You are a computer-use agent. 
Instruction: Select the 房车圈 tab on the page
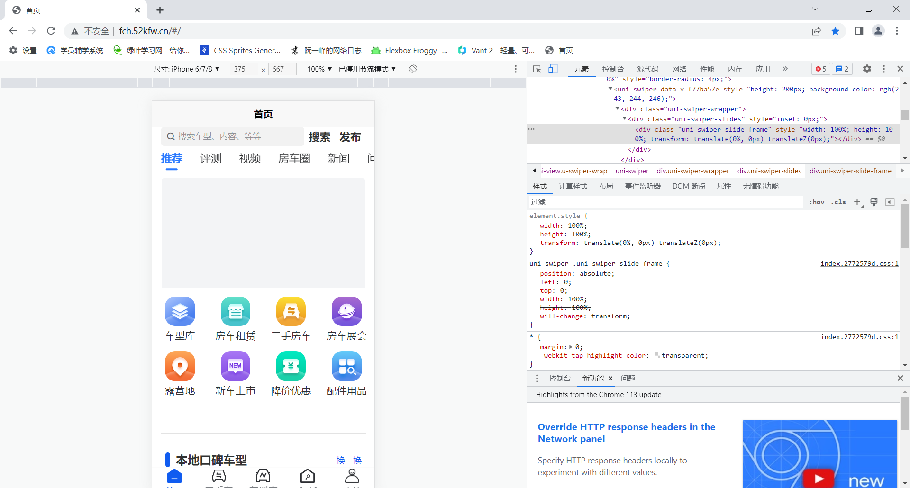(x=294, y=158)
